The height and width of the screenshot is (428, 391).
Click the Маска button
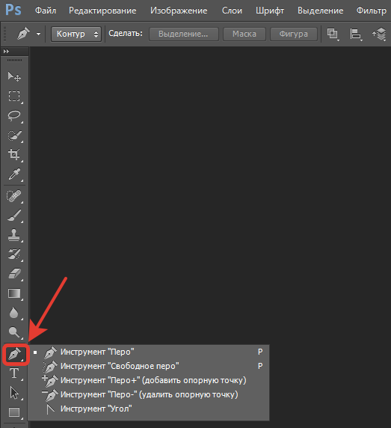244,34
